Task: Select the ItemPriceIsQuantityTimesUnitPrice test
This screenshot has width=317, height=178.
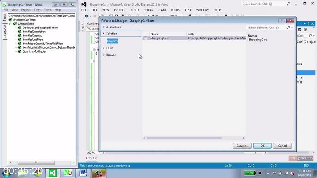Action: point(43,44)
